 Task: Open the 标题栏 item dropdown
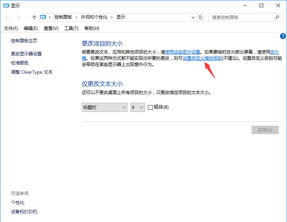tap(104, 107)
